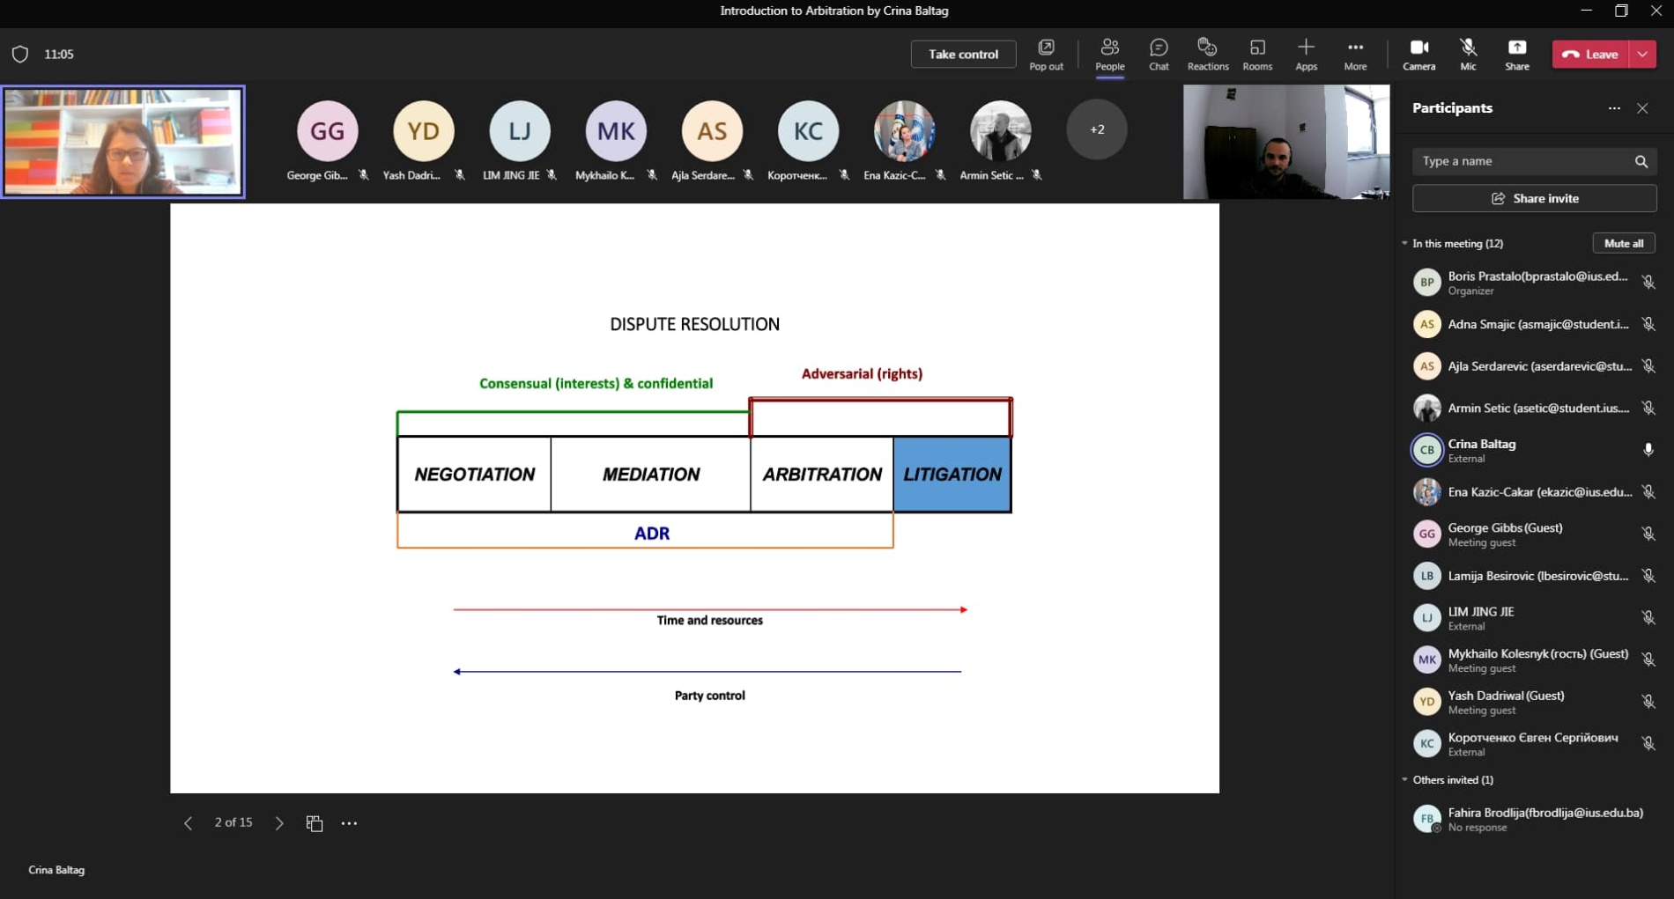This screenshot has height=899, width=1674.
Task: Toggle the Camera off
Action: click(x=1418, y=54)
